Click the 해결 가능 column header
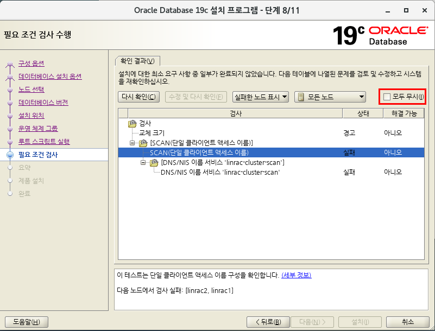The height and width of the screenshot is (331, 435). point(404,113)
